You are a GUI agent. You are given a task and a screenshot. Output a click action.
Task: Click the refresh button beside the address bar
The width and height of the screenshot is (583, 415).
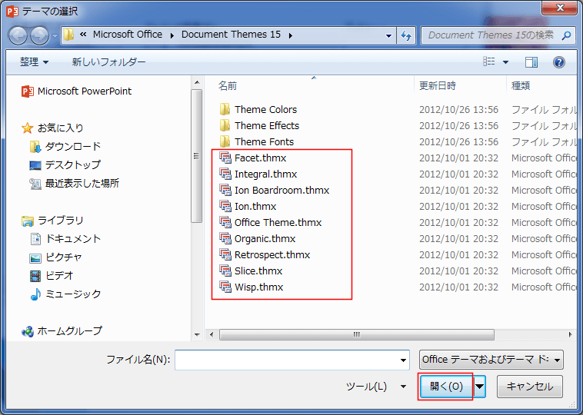(x=406, y=35)
